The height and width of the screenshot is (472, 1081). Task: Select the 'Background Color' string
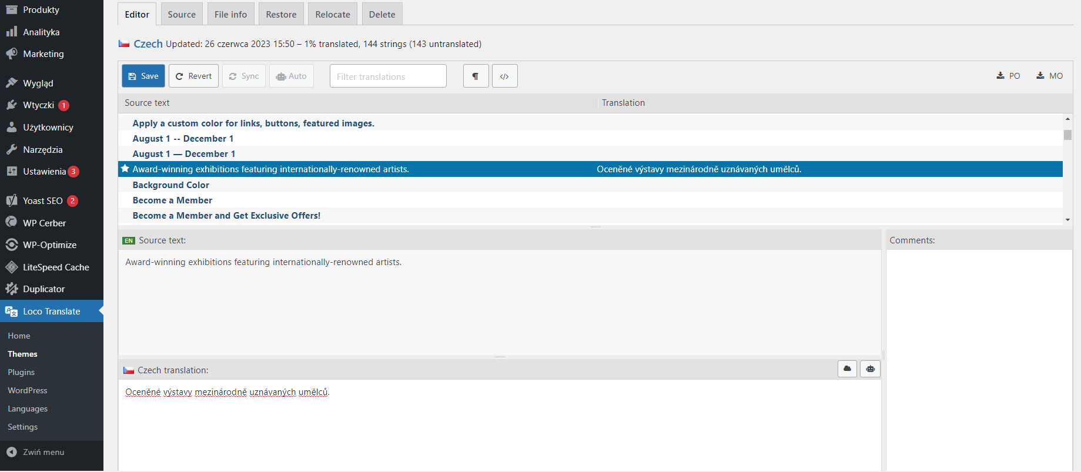[x=590, y=185]
